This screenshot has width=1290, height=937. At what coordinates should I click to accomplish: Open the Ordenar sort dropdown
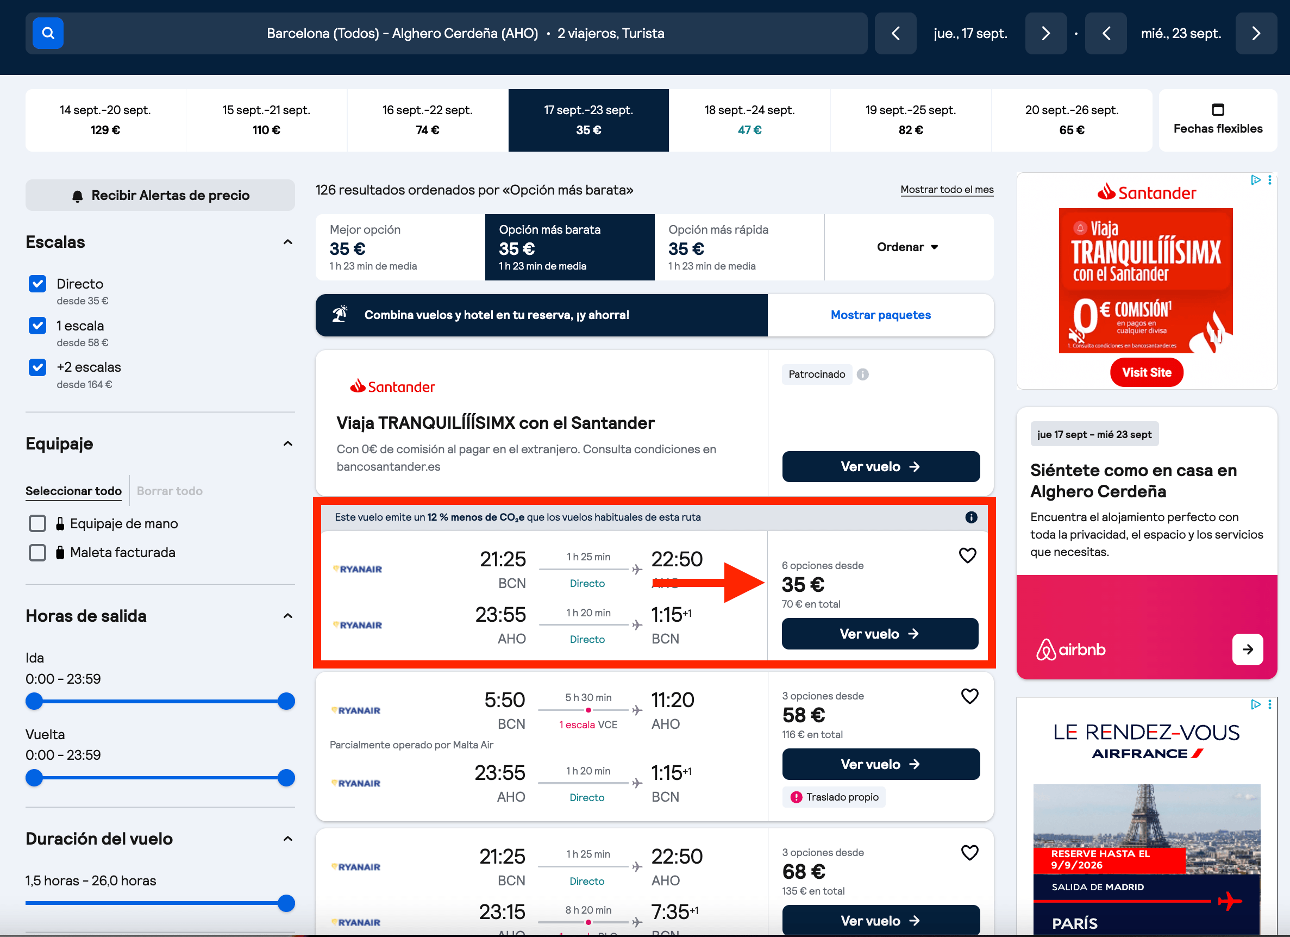coord(909,247)
